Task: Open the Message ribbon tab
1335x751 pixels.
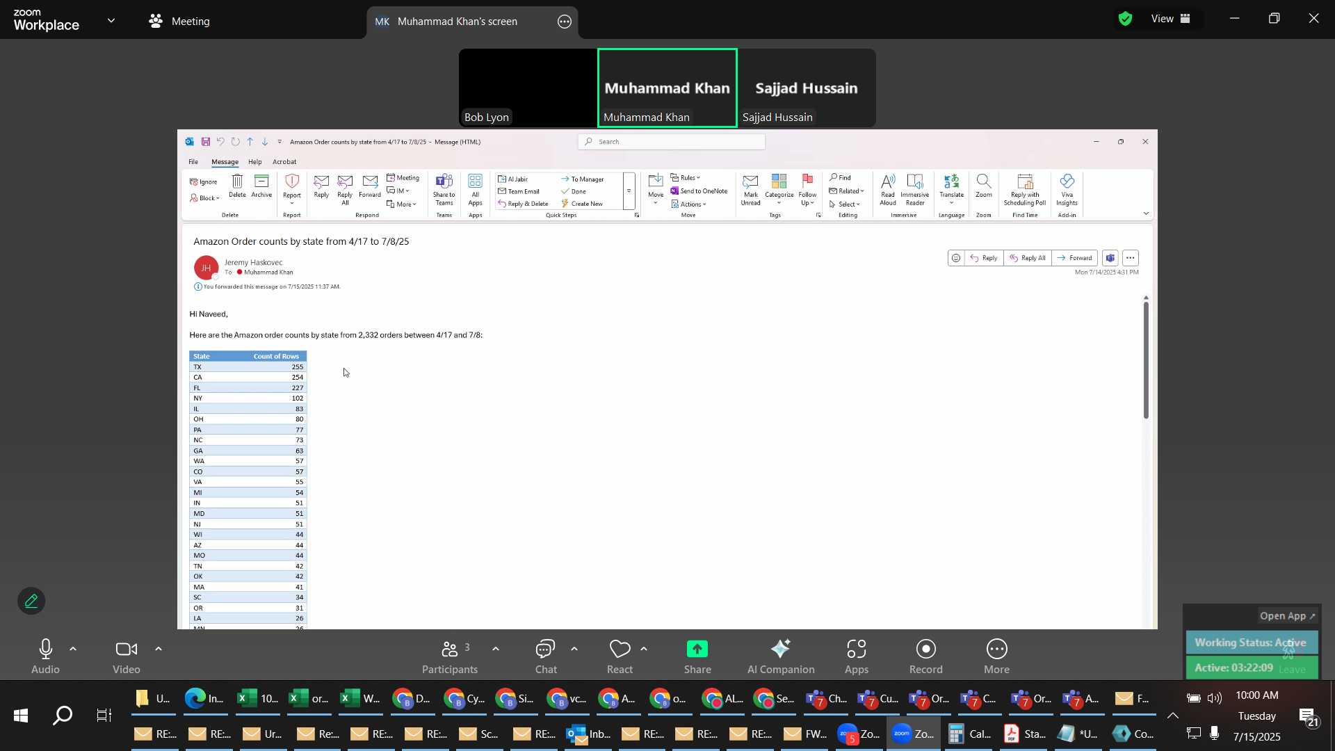Action: pyautogui.click(x=225, y=162)
